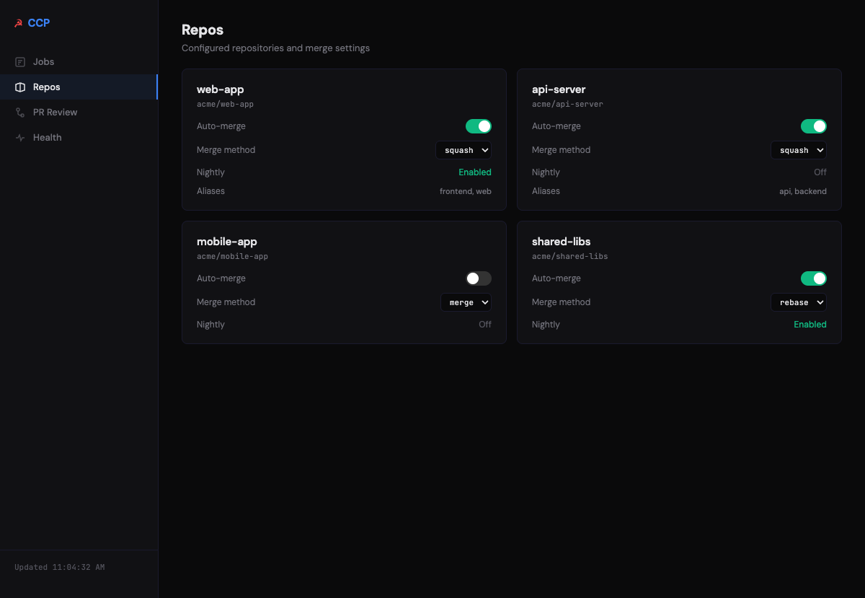Click the acme/api-server repository path
The width and height of the screenshot is (865, 598).
pos(567,105)
